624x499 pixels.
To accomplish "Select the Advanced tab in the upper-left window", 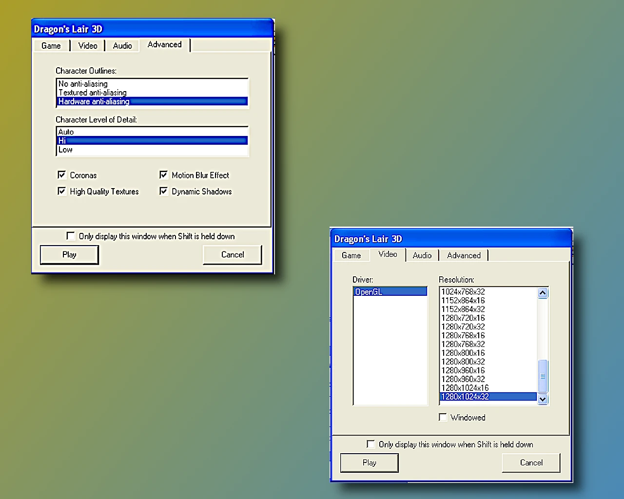I will tap(165, 44).
